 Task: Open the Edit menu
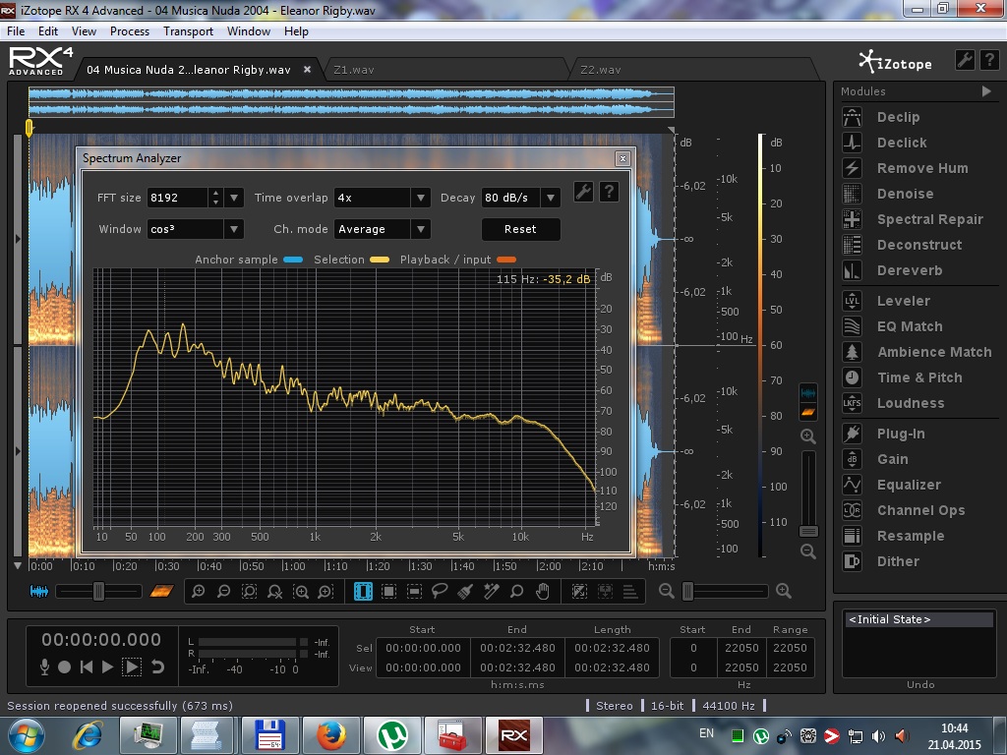pyautogui.click(x=48, y=31)
